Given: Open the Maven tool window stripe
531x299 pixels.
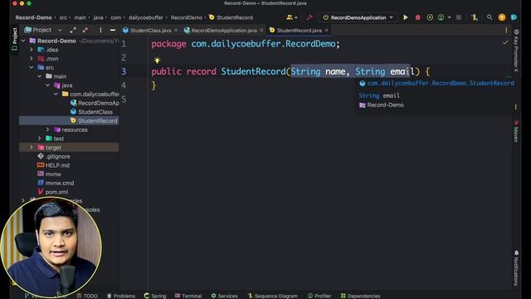Looking at the screenshot, I should coord(516,131).
